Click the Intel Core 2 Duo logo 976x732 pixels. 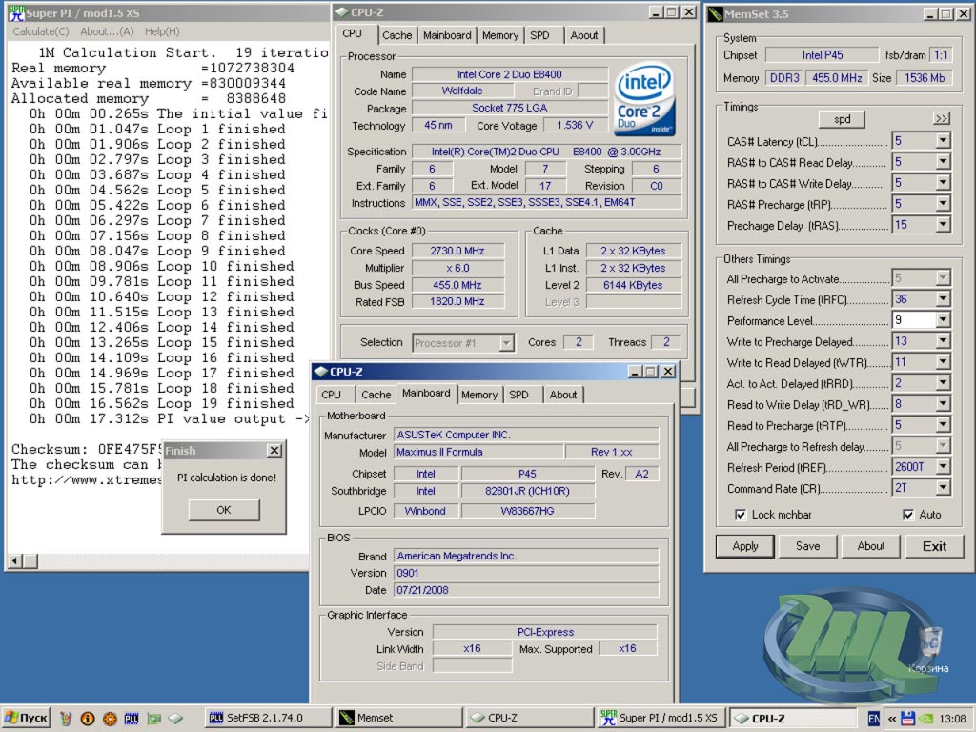point(644,99)
